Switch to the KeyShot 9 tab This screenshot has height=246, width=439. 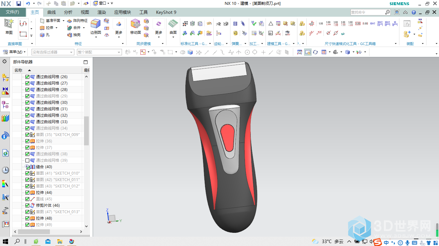(166, 12)
